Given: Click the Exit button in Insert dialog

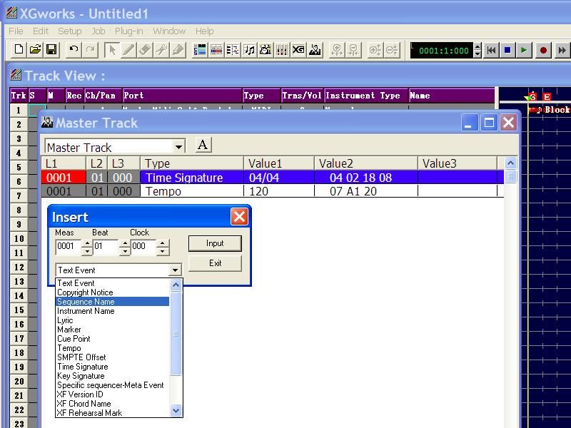Looking at the screenshot, I should [x=215, y=263].
